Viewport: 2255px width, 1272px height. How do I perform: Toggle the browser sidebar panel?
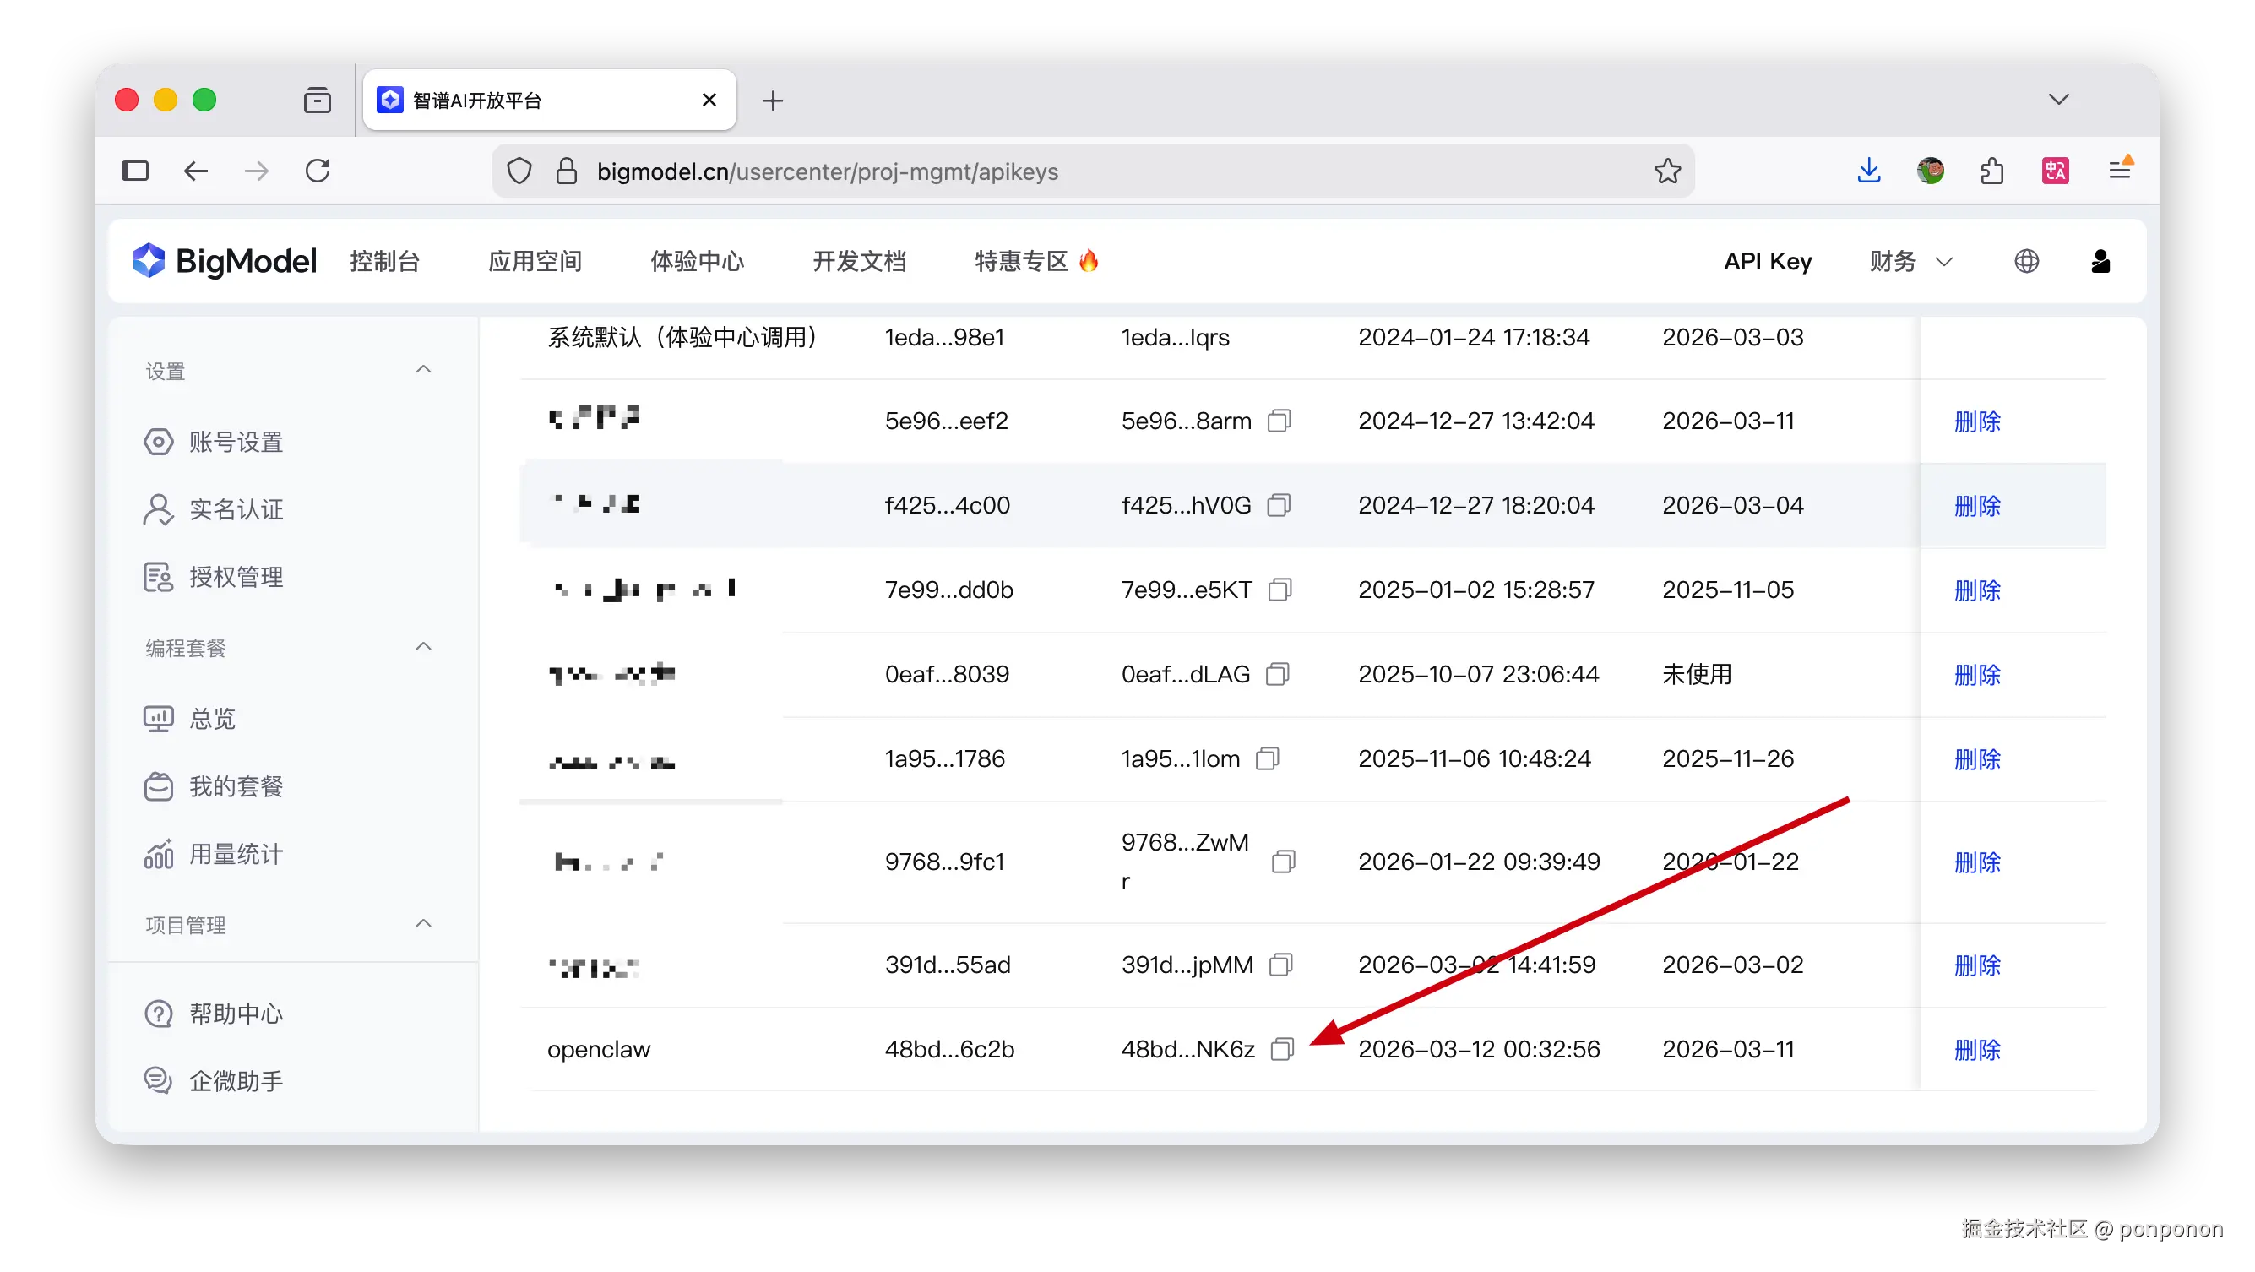click(135, 171)
